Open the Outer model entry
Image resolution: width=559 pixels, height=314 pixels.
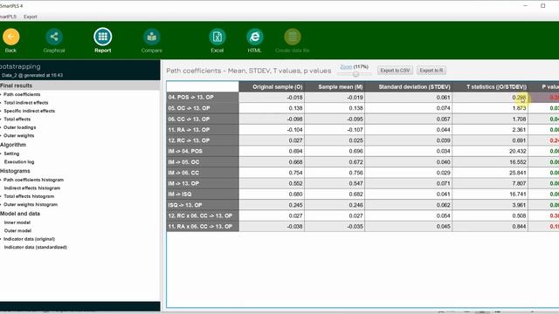(x=17, y=230)
